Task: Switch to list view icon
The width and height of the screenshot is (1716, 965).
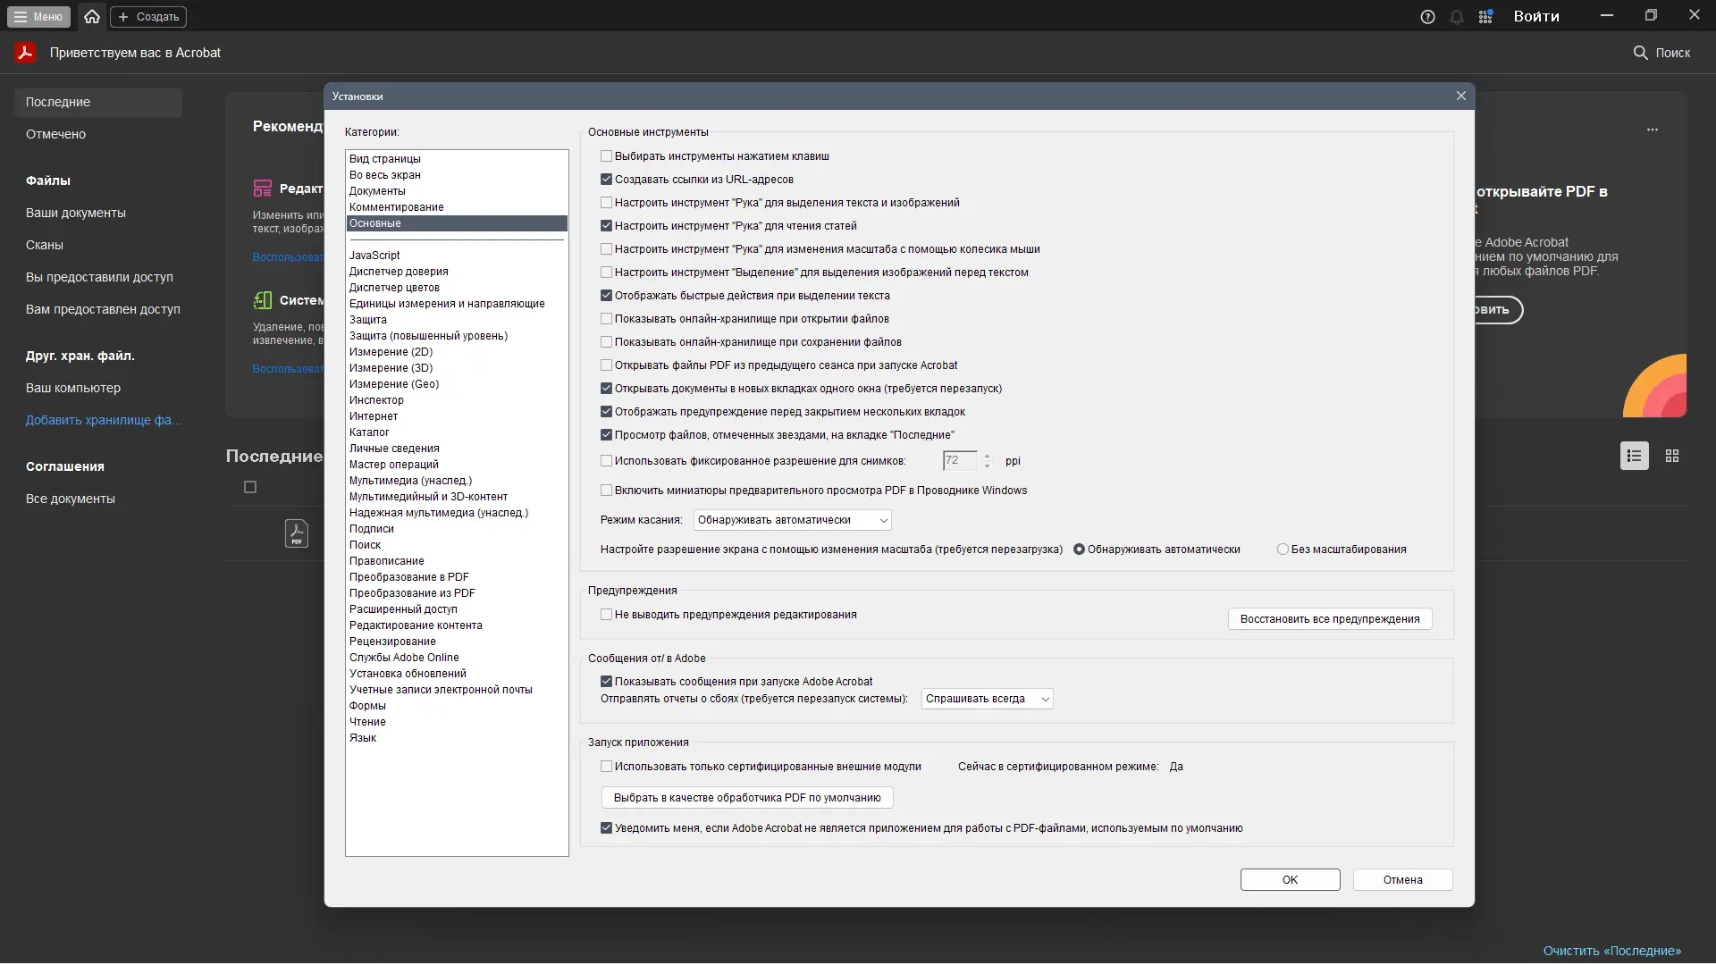Action: pos(1634,456)
